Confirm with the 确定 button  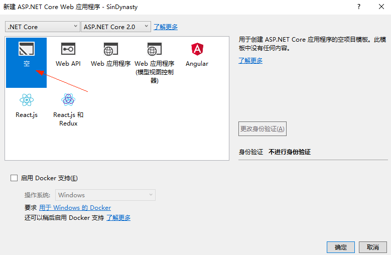pyautogui.click(x=341, y=247)
